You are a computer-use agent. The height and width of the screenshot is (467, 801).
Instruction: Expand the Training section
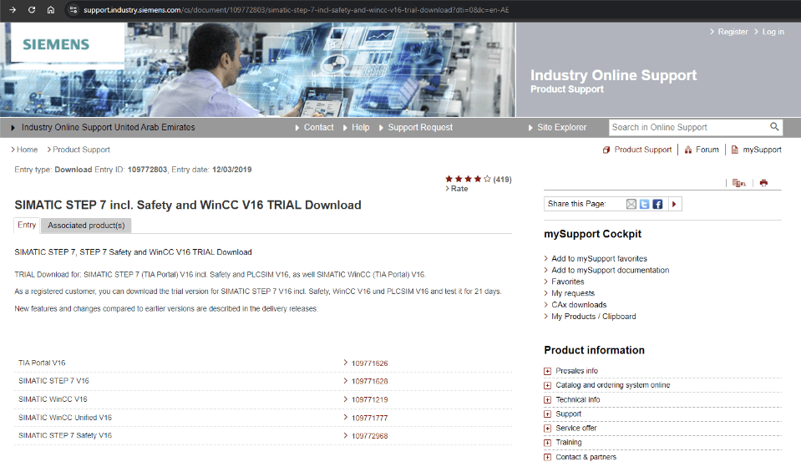[548, 443]
